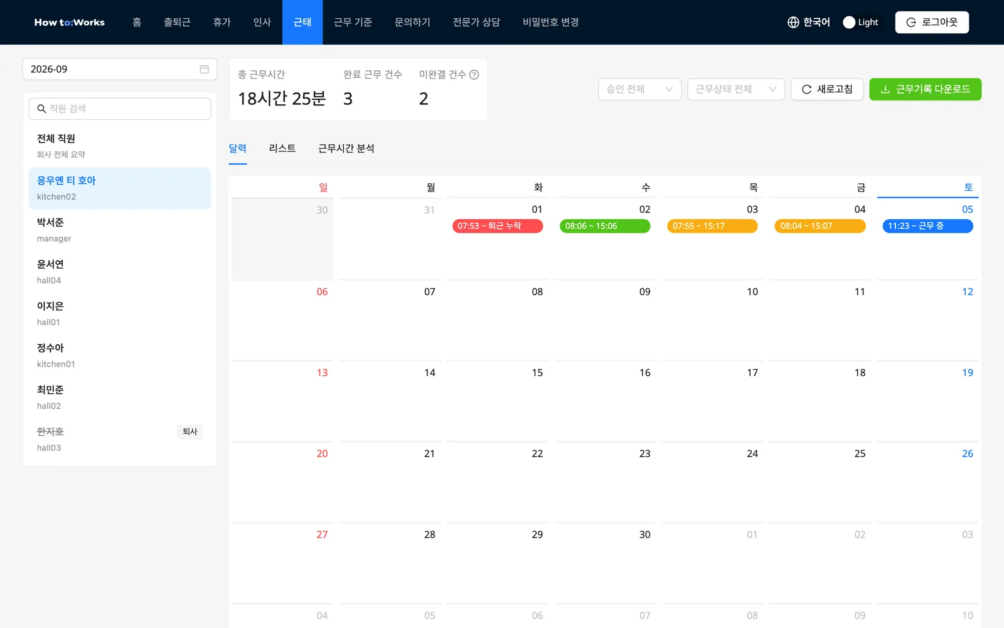Open the 07:55 ~ 15:17 attendance entry

(x=712, y=226)
